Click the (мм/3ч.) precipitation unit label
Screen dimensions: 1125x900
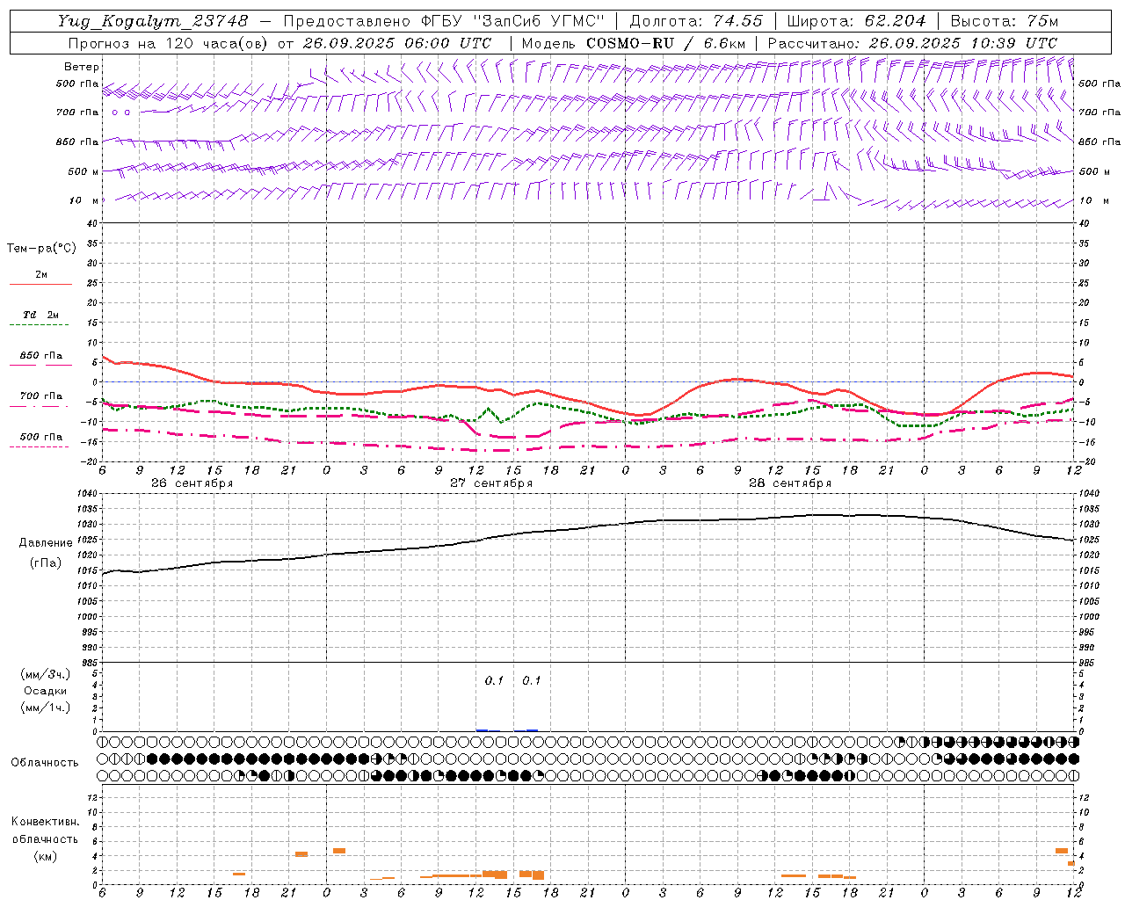(46, 674)
